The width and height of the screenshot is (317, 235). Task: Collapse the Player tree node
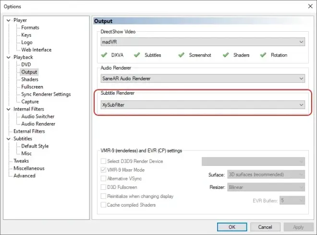(8, 20)
